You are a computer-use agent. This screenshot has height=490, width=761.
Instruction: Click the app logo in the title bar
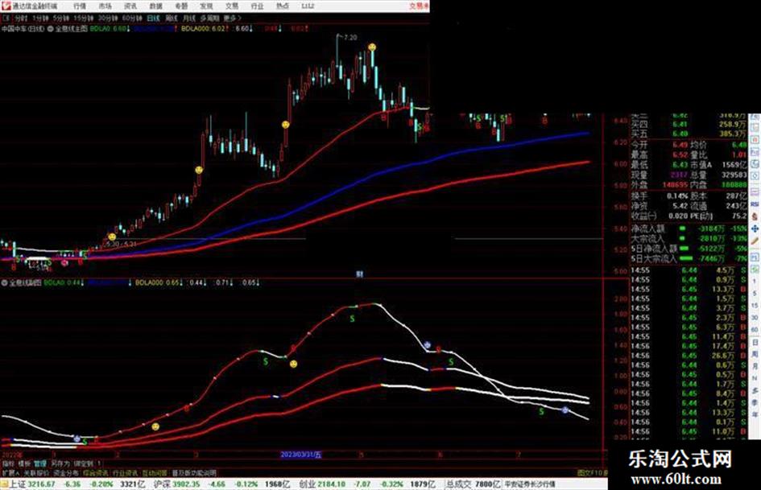[x=6, y=6]
